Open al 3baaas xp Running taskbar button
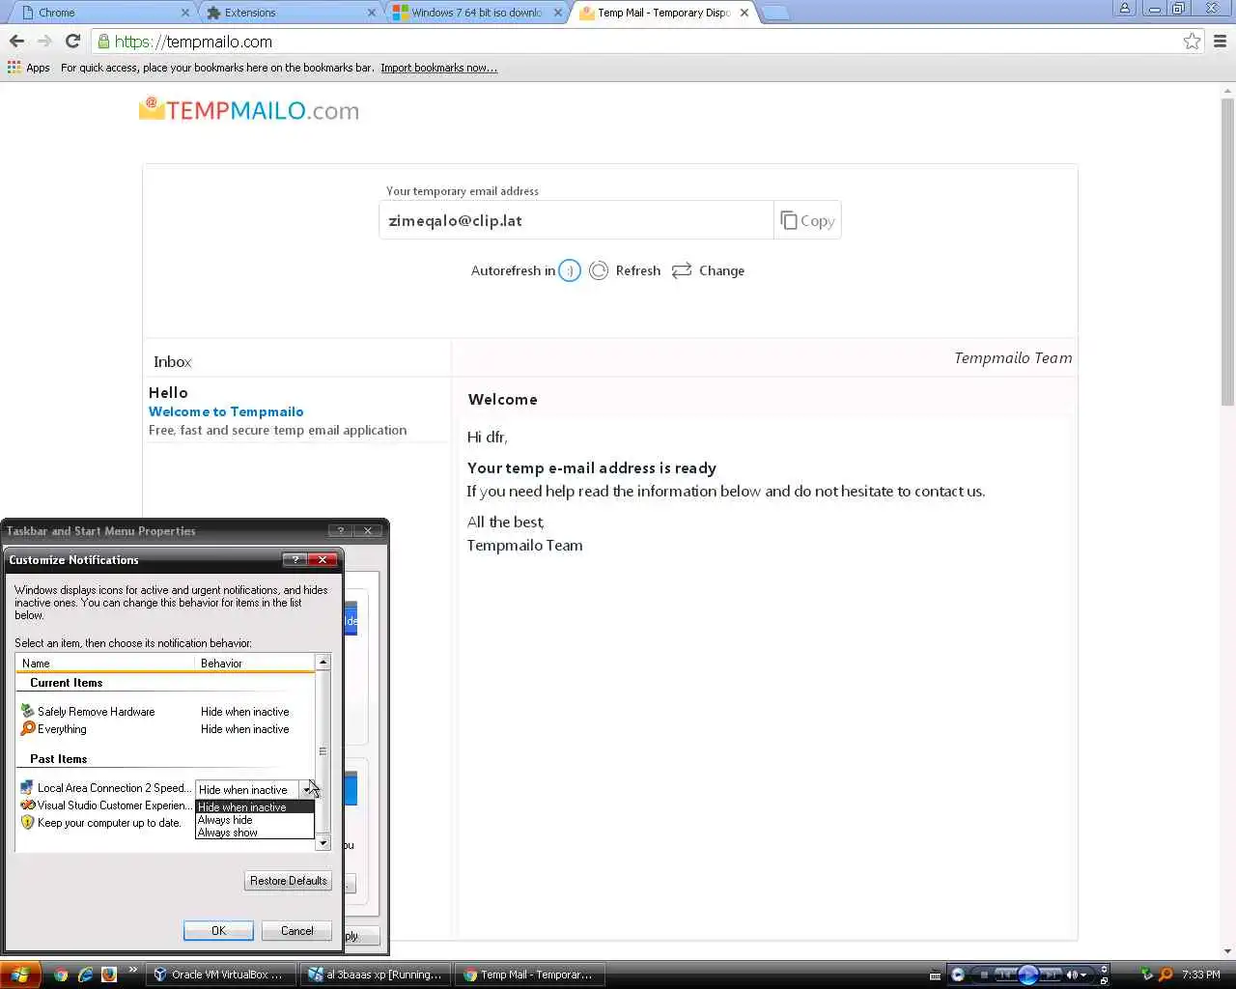1236x989 pixels. [x=375, y=975]
